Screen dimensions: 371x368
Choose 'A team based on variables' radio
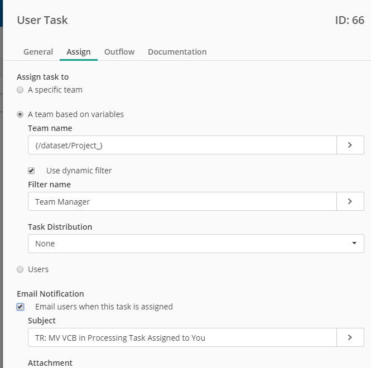pos(20,114)
